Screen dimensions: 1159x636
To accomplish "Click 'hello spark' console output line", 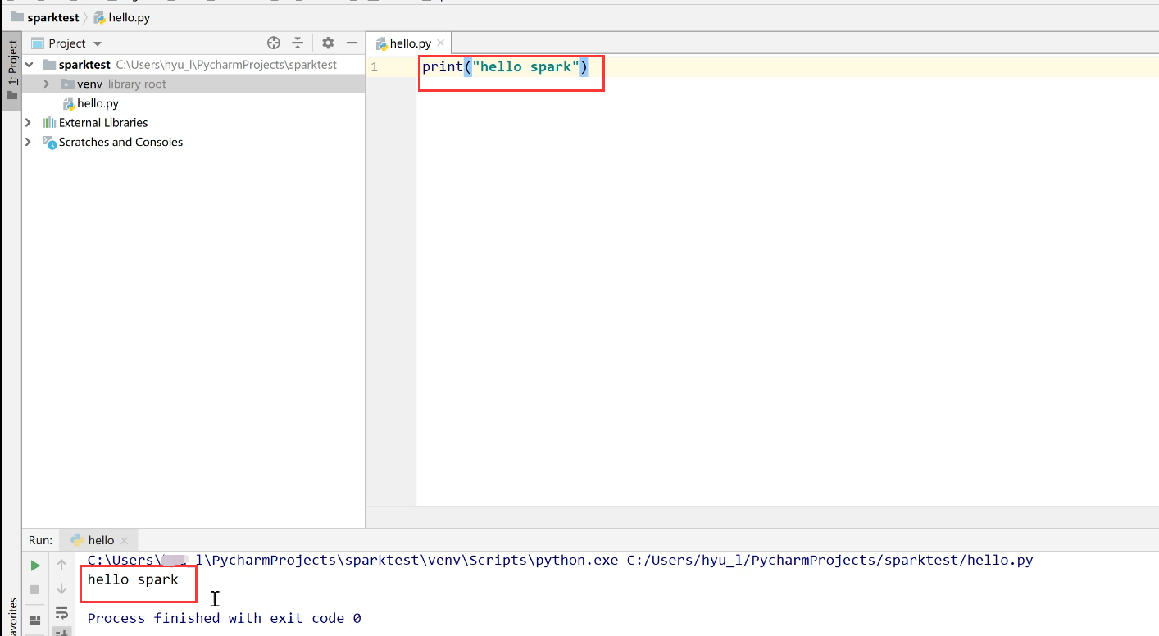I will pos(133,579).
